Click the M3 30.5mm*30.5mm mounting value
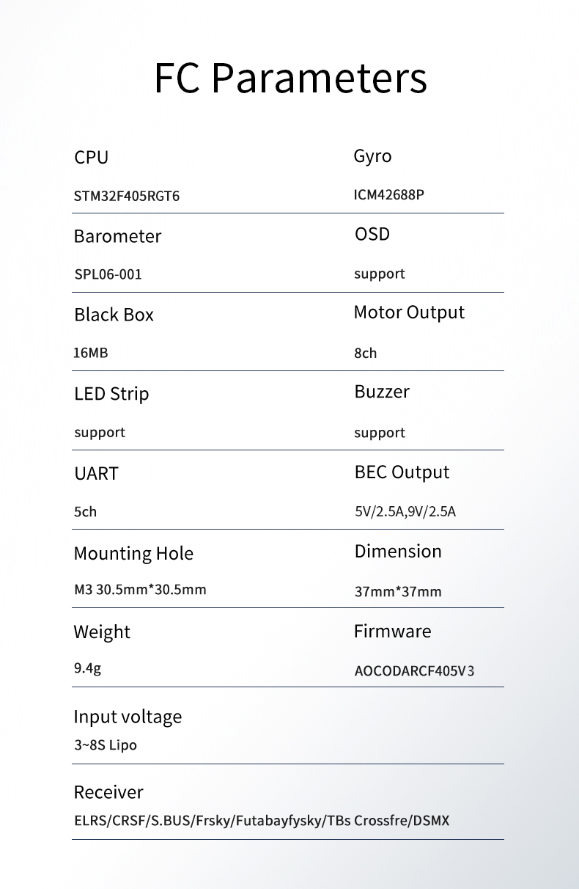 [140, 589]
